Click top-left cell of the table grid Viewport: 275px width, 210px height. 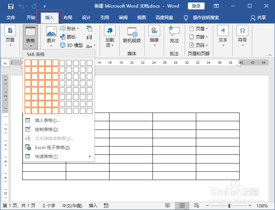pos(28,63)
